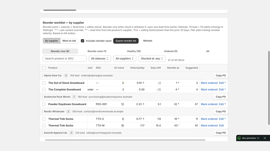Viewport: 270px width, 151px height.
Task: Click the horizontal table scrollbar
Action: (125, 140)
